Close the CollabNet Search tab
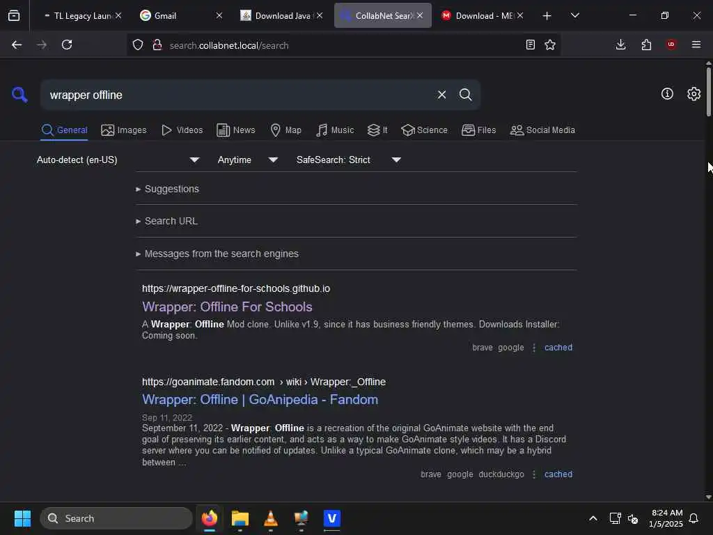This screenshot has width=713, height=535. [420, 15]
